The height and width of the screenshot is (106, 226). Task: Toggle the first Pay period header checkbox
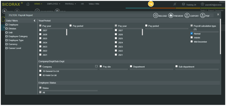(71, 25)
